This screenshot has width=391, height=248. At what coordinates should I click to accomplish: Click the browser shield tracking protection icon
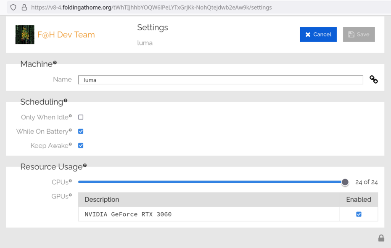point(13,8)
